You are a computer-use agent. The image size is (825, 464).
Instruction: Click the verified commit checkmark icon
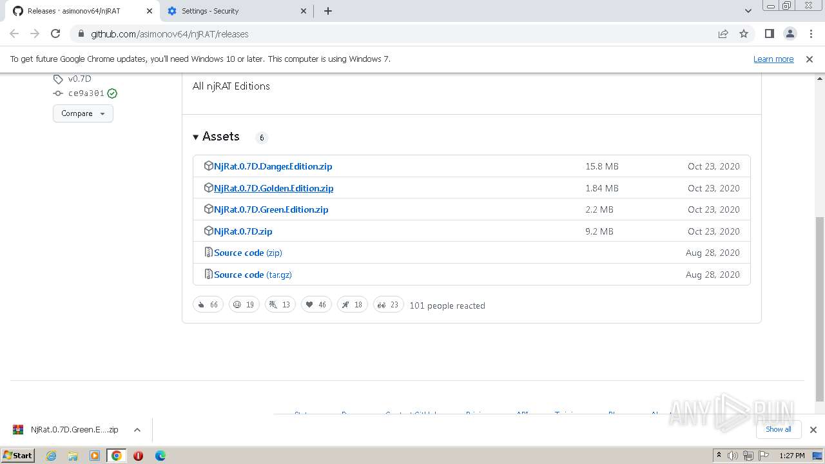point(112,93)
